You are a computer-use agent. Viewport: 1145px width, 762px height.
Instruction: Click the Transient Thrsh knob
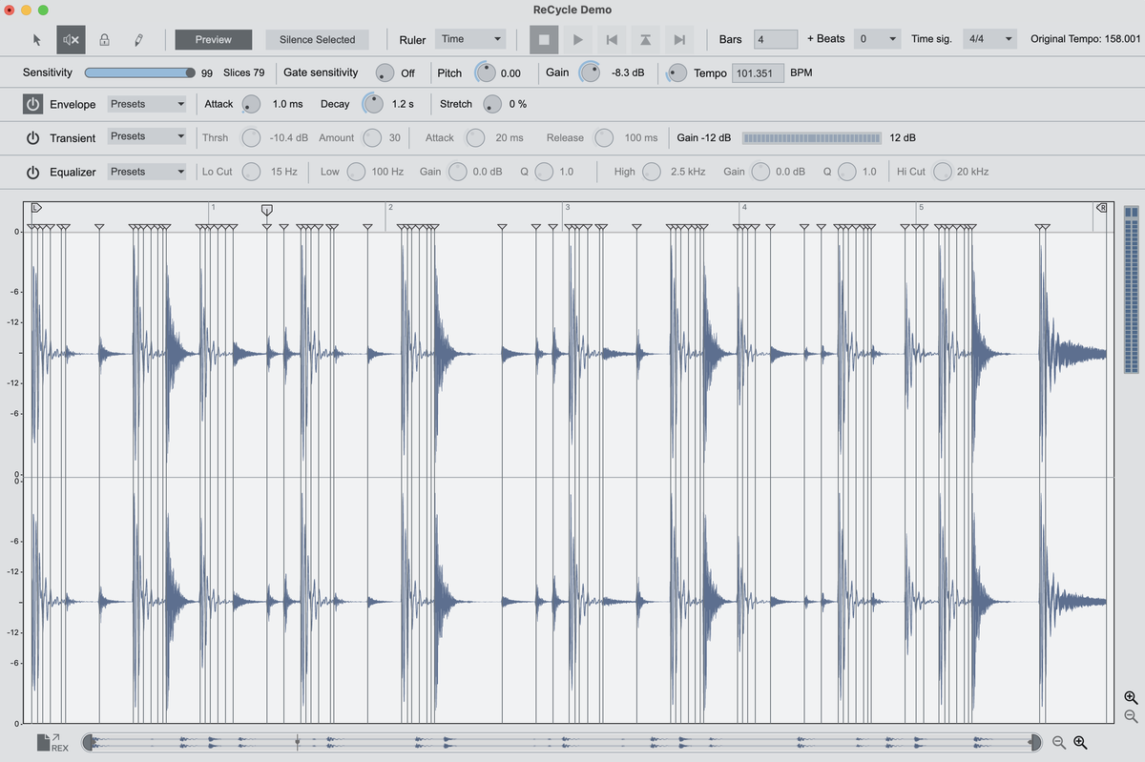pos(251,138)
